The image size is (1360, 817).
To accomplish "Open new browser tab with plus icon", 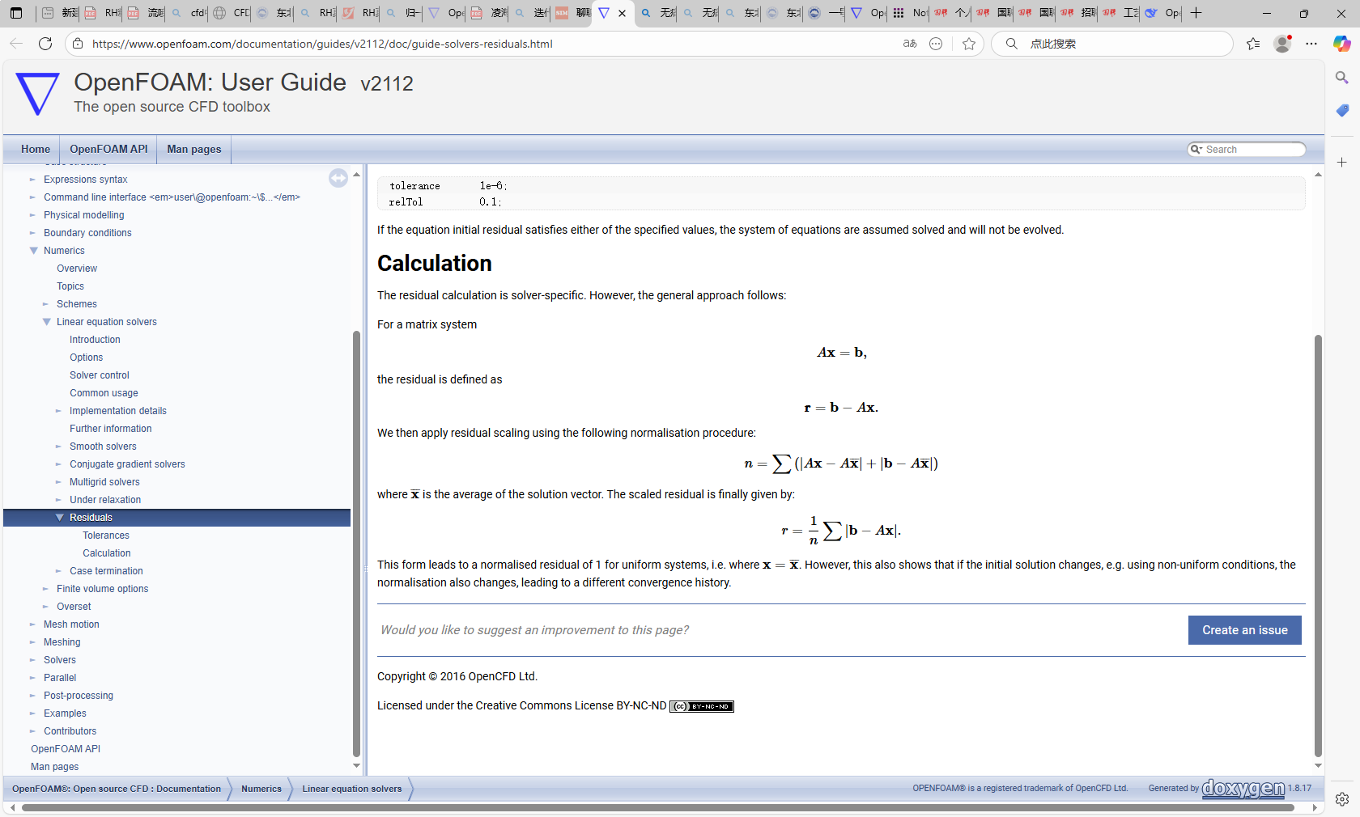I will [1196, 13].
